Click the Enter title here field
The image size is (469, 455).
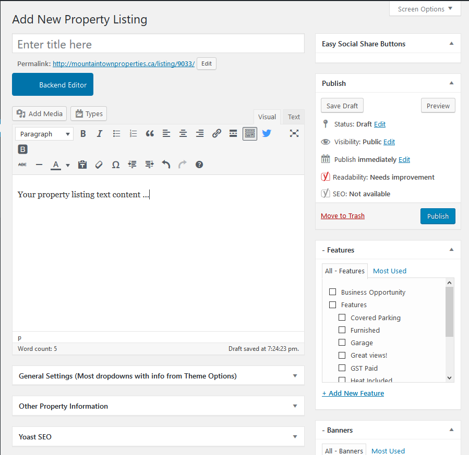tap(158, 44)
